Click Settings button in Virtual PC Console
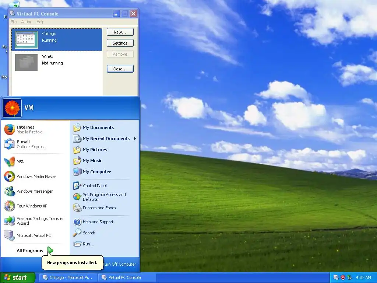 tap(120, 43)
